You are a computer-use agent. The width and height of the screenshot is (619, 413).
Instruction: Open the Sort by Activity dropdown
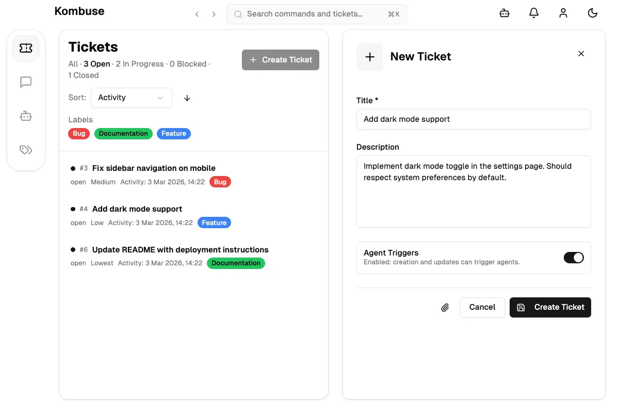coord(131,98)
